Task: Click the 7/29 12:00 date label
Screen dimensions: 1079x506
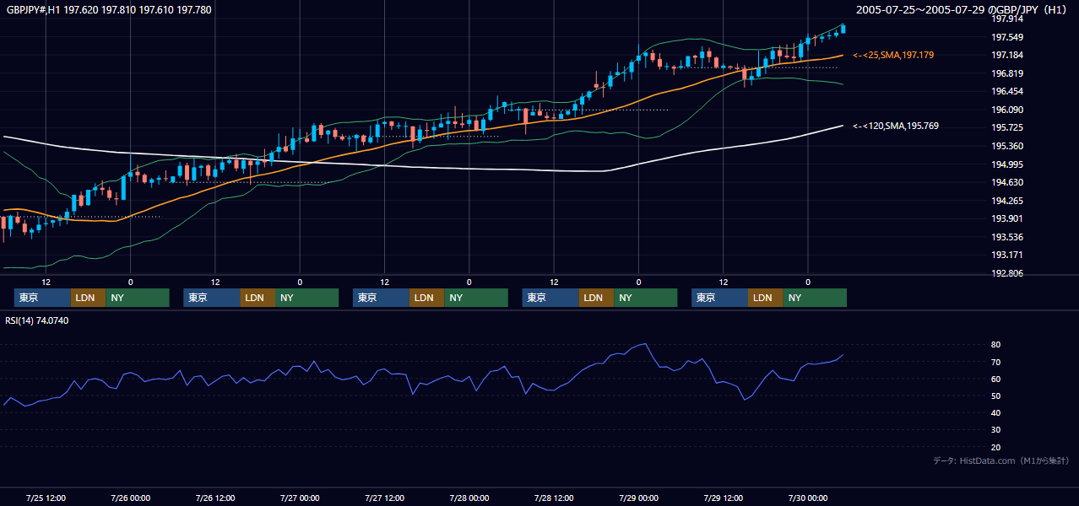Action: click(x=724, y=498)
